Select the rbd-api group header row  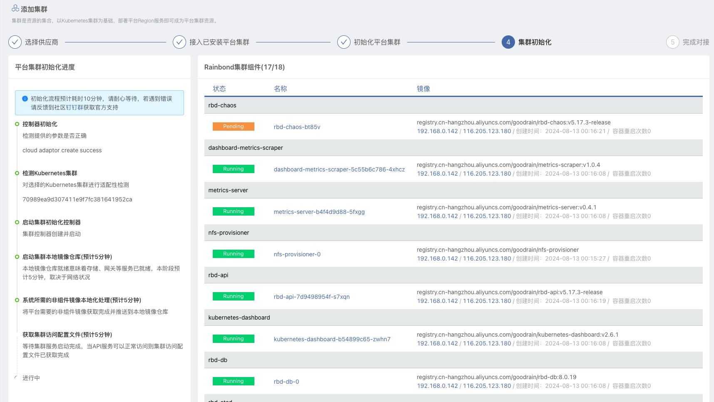[x=453, y=275]
